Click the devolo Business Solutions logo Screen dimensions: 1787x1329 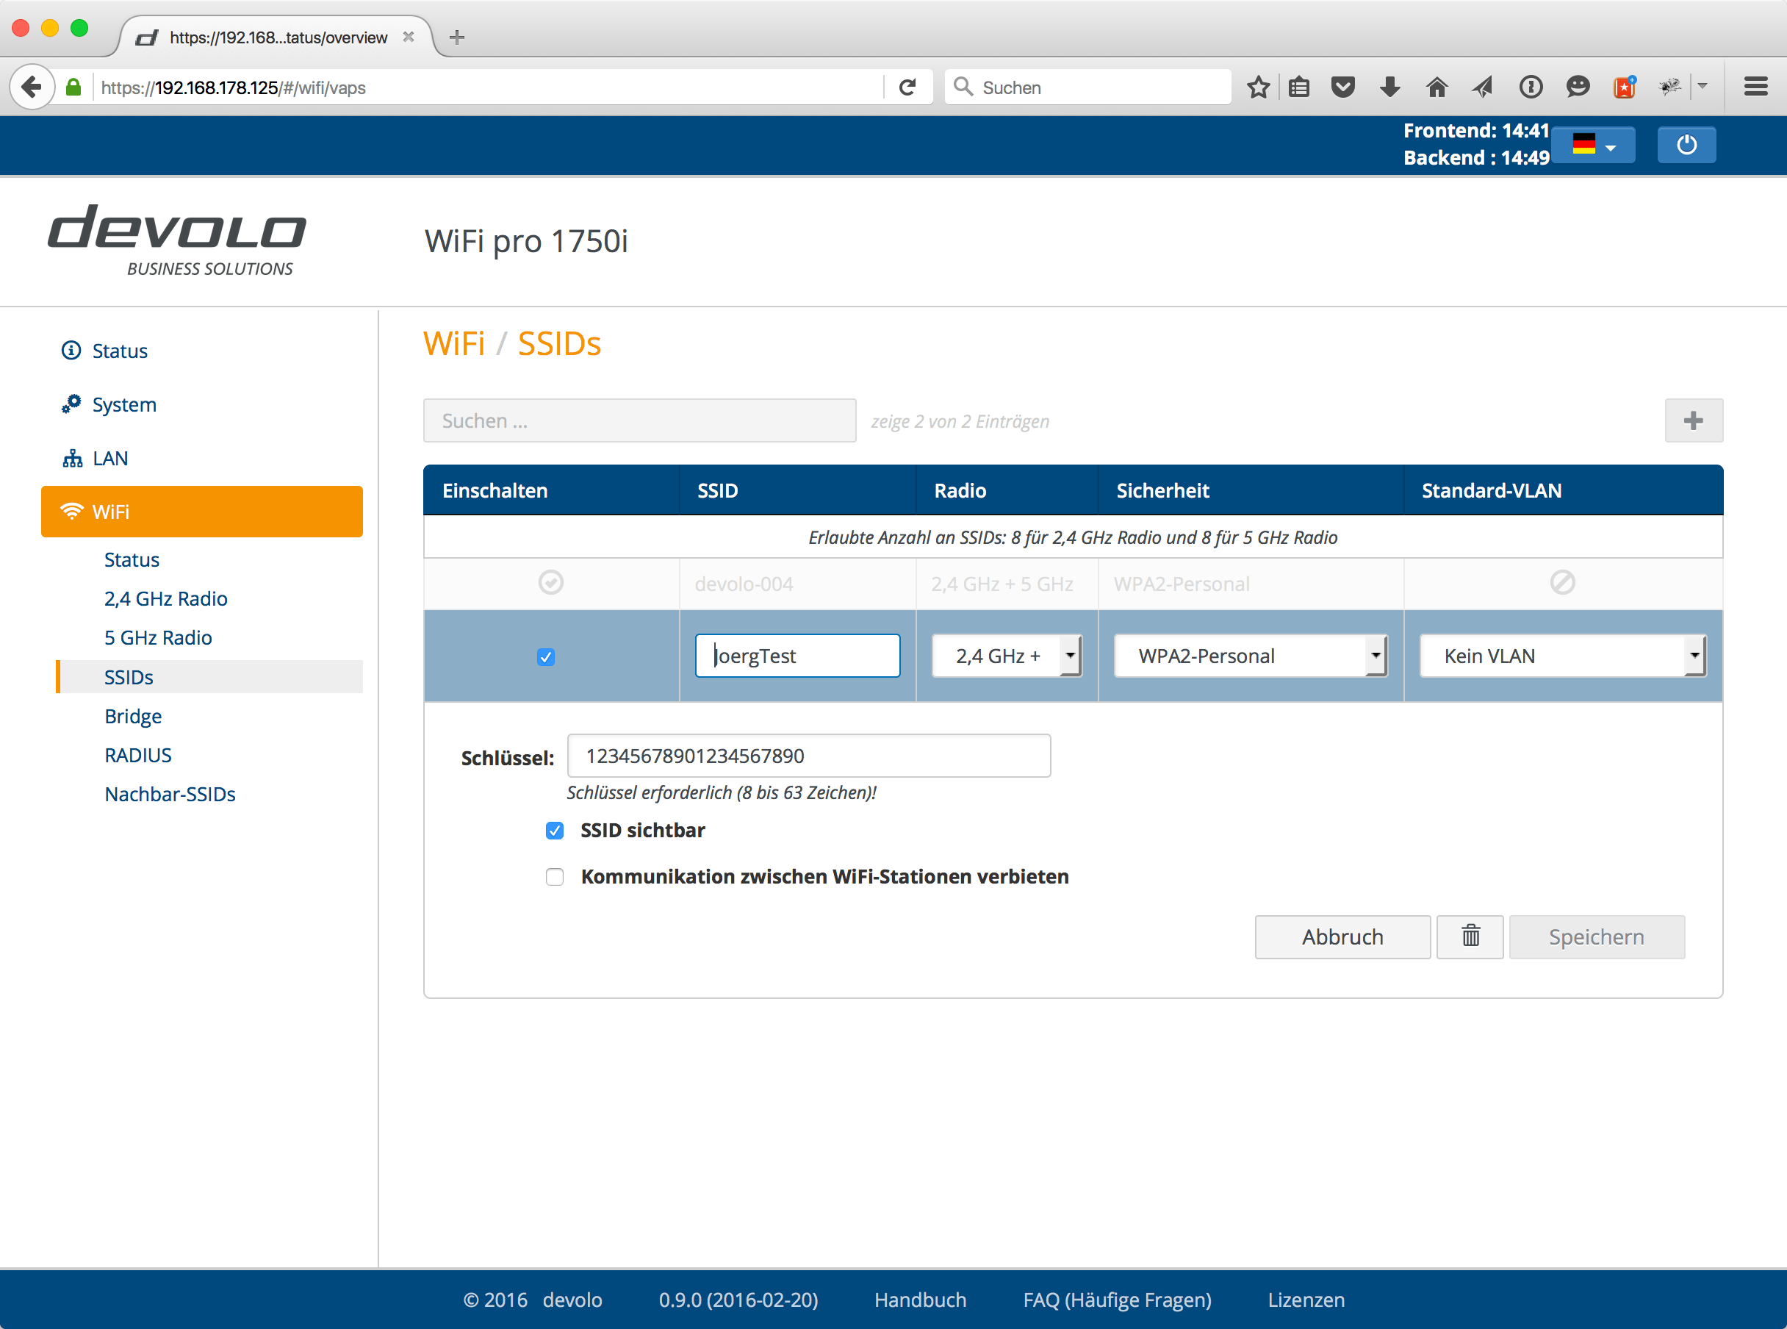(x=177, y=240)
